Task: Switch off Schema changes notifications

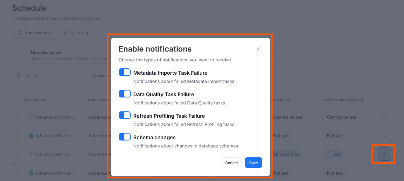Action: click(x=125, y=137)
